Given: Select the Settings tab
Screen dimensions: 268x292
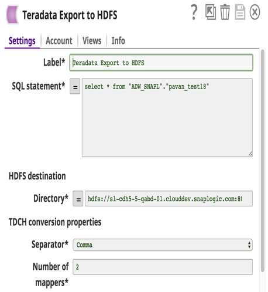Looking at the screenshot, I should tap(22, 41).
